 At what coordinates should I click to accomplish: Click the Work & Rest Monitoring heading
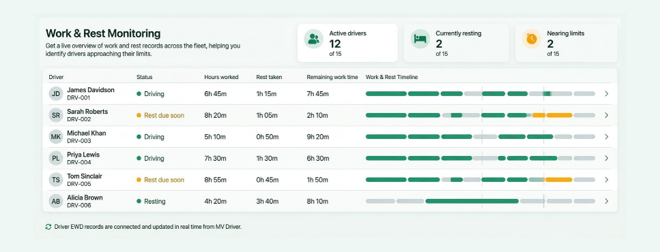point(103,33)
